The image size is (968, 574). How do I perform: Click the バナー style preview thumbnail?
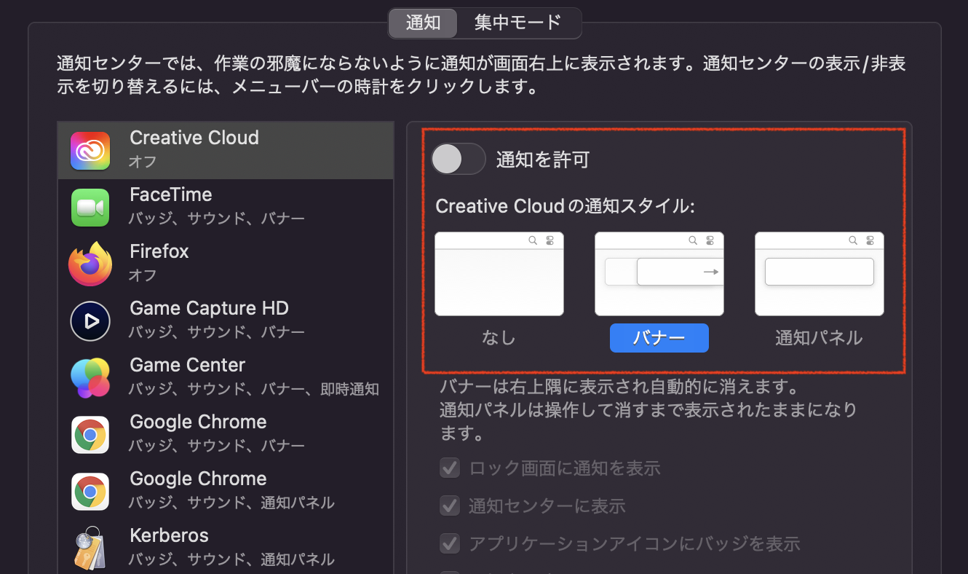pyautogui.click(x=659, y=274)
